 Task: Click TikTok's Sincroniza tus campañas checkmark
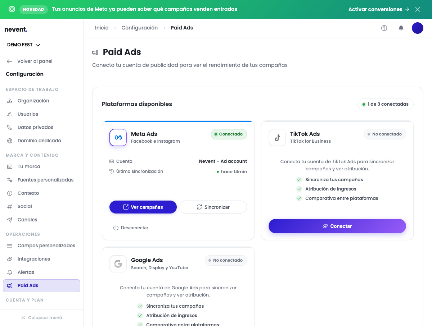tap(299, 180)
